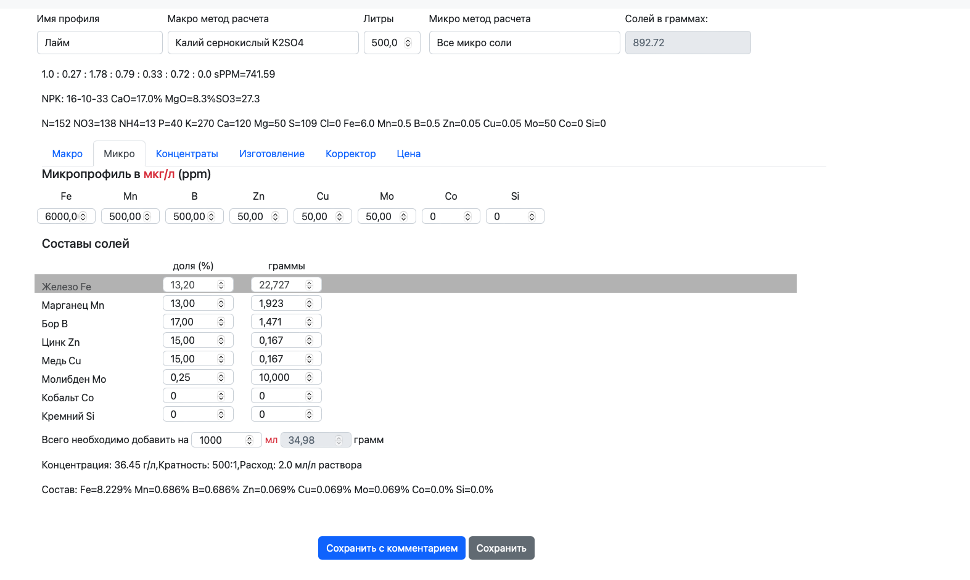Adjust the 1000 мл volume stepper
Screen dimensions: 970x580
click(250, 440)
